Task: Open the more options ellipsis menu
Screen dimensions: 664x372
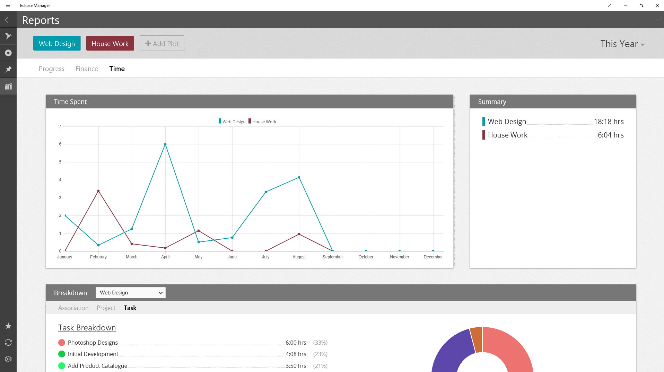Action: [x=659, y=19]
